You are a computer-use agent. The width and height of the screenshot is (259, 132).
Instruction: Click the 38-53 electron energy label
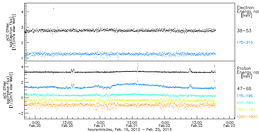[244, 31]
